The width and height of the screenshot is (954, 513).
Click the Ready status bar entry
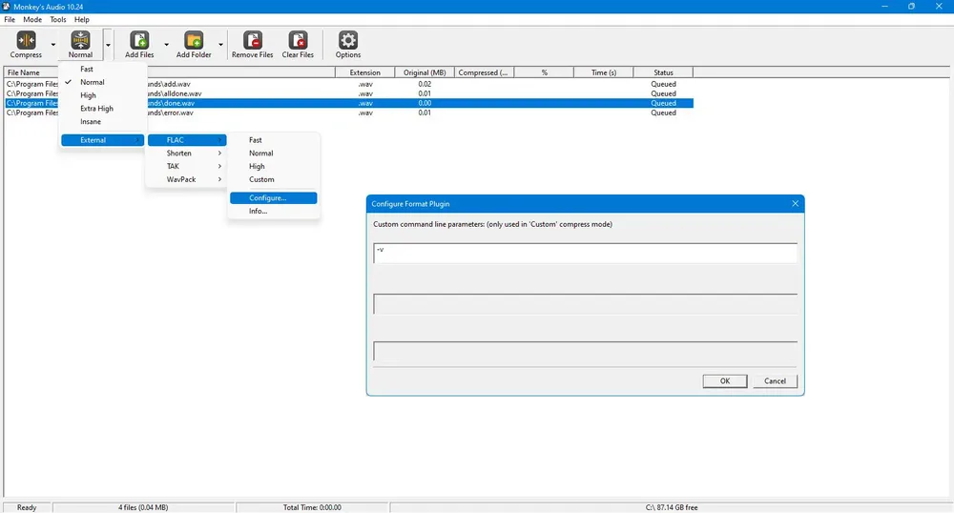27,507
